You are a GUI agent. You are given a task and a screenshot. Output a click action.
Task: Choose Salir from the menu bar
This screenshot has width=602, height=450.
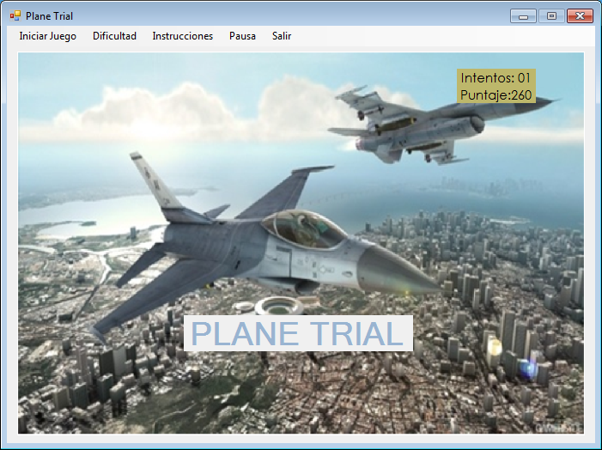pos(282,36)
